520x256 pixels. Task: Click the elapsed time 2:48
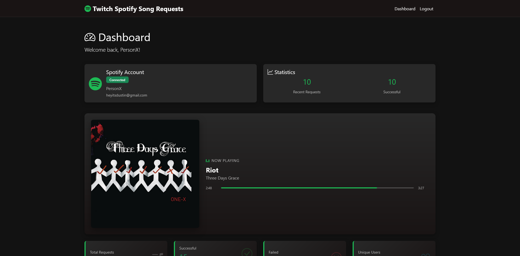point(209,188)
